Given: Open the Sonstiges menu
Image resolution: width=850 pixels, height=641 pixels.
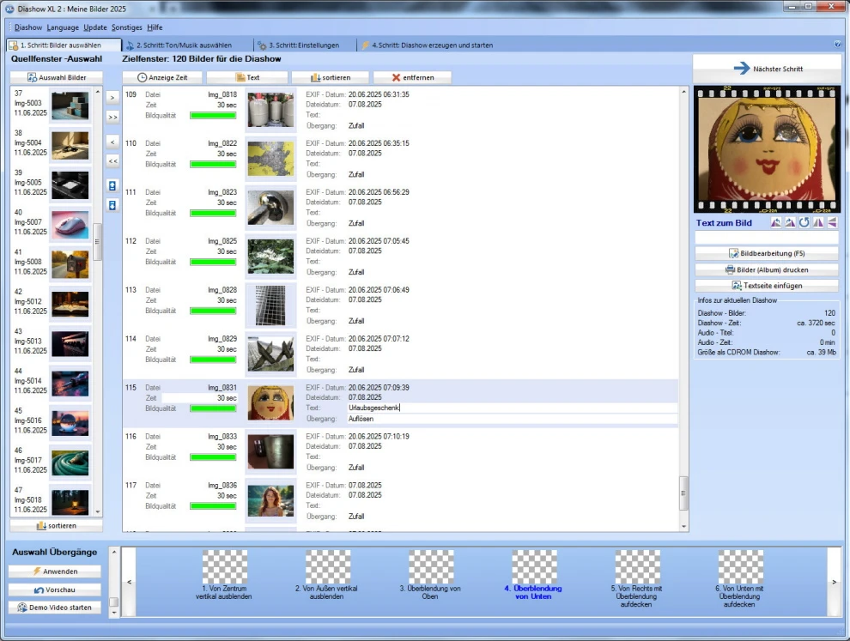Looking at the screenshot, I should (x=127, y=27).
